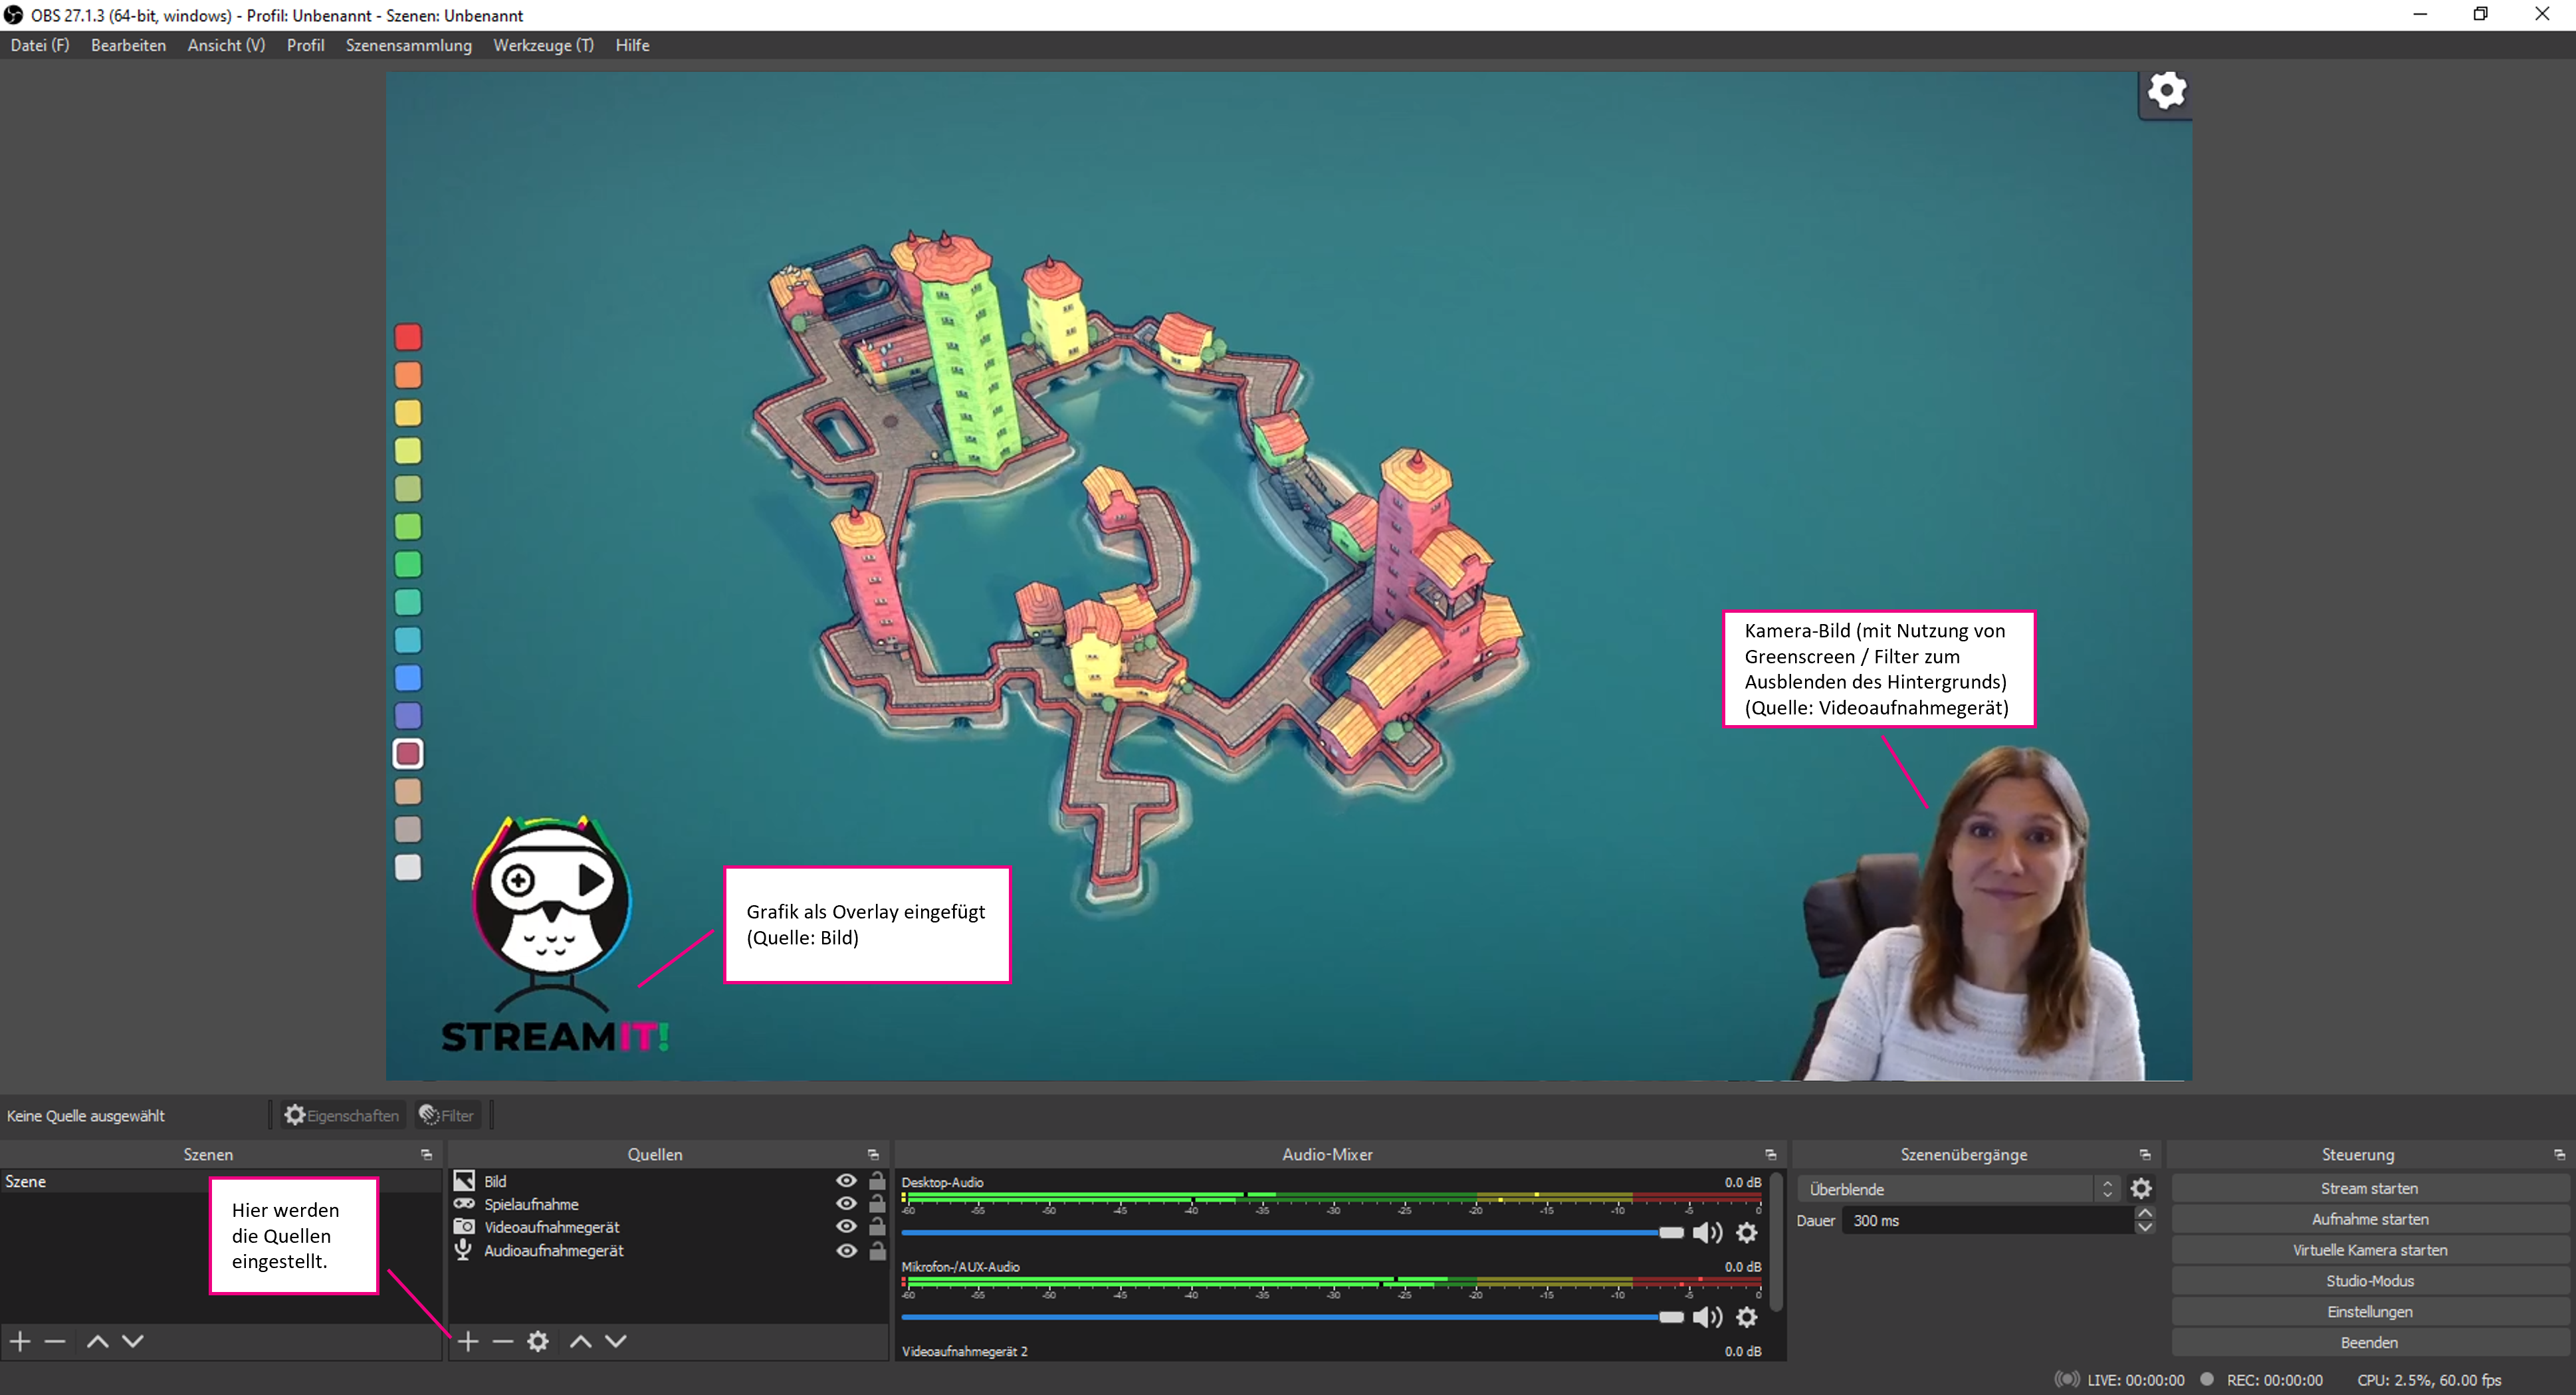Screen dimensions: 2576x1395
Task: Move source up in Quellen list
Action: point(581,1341)
